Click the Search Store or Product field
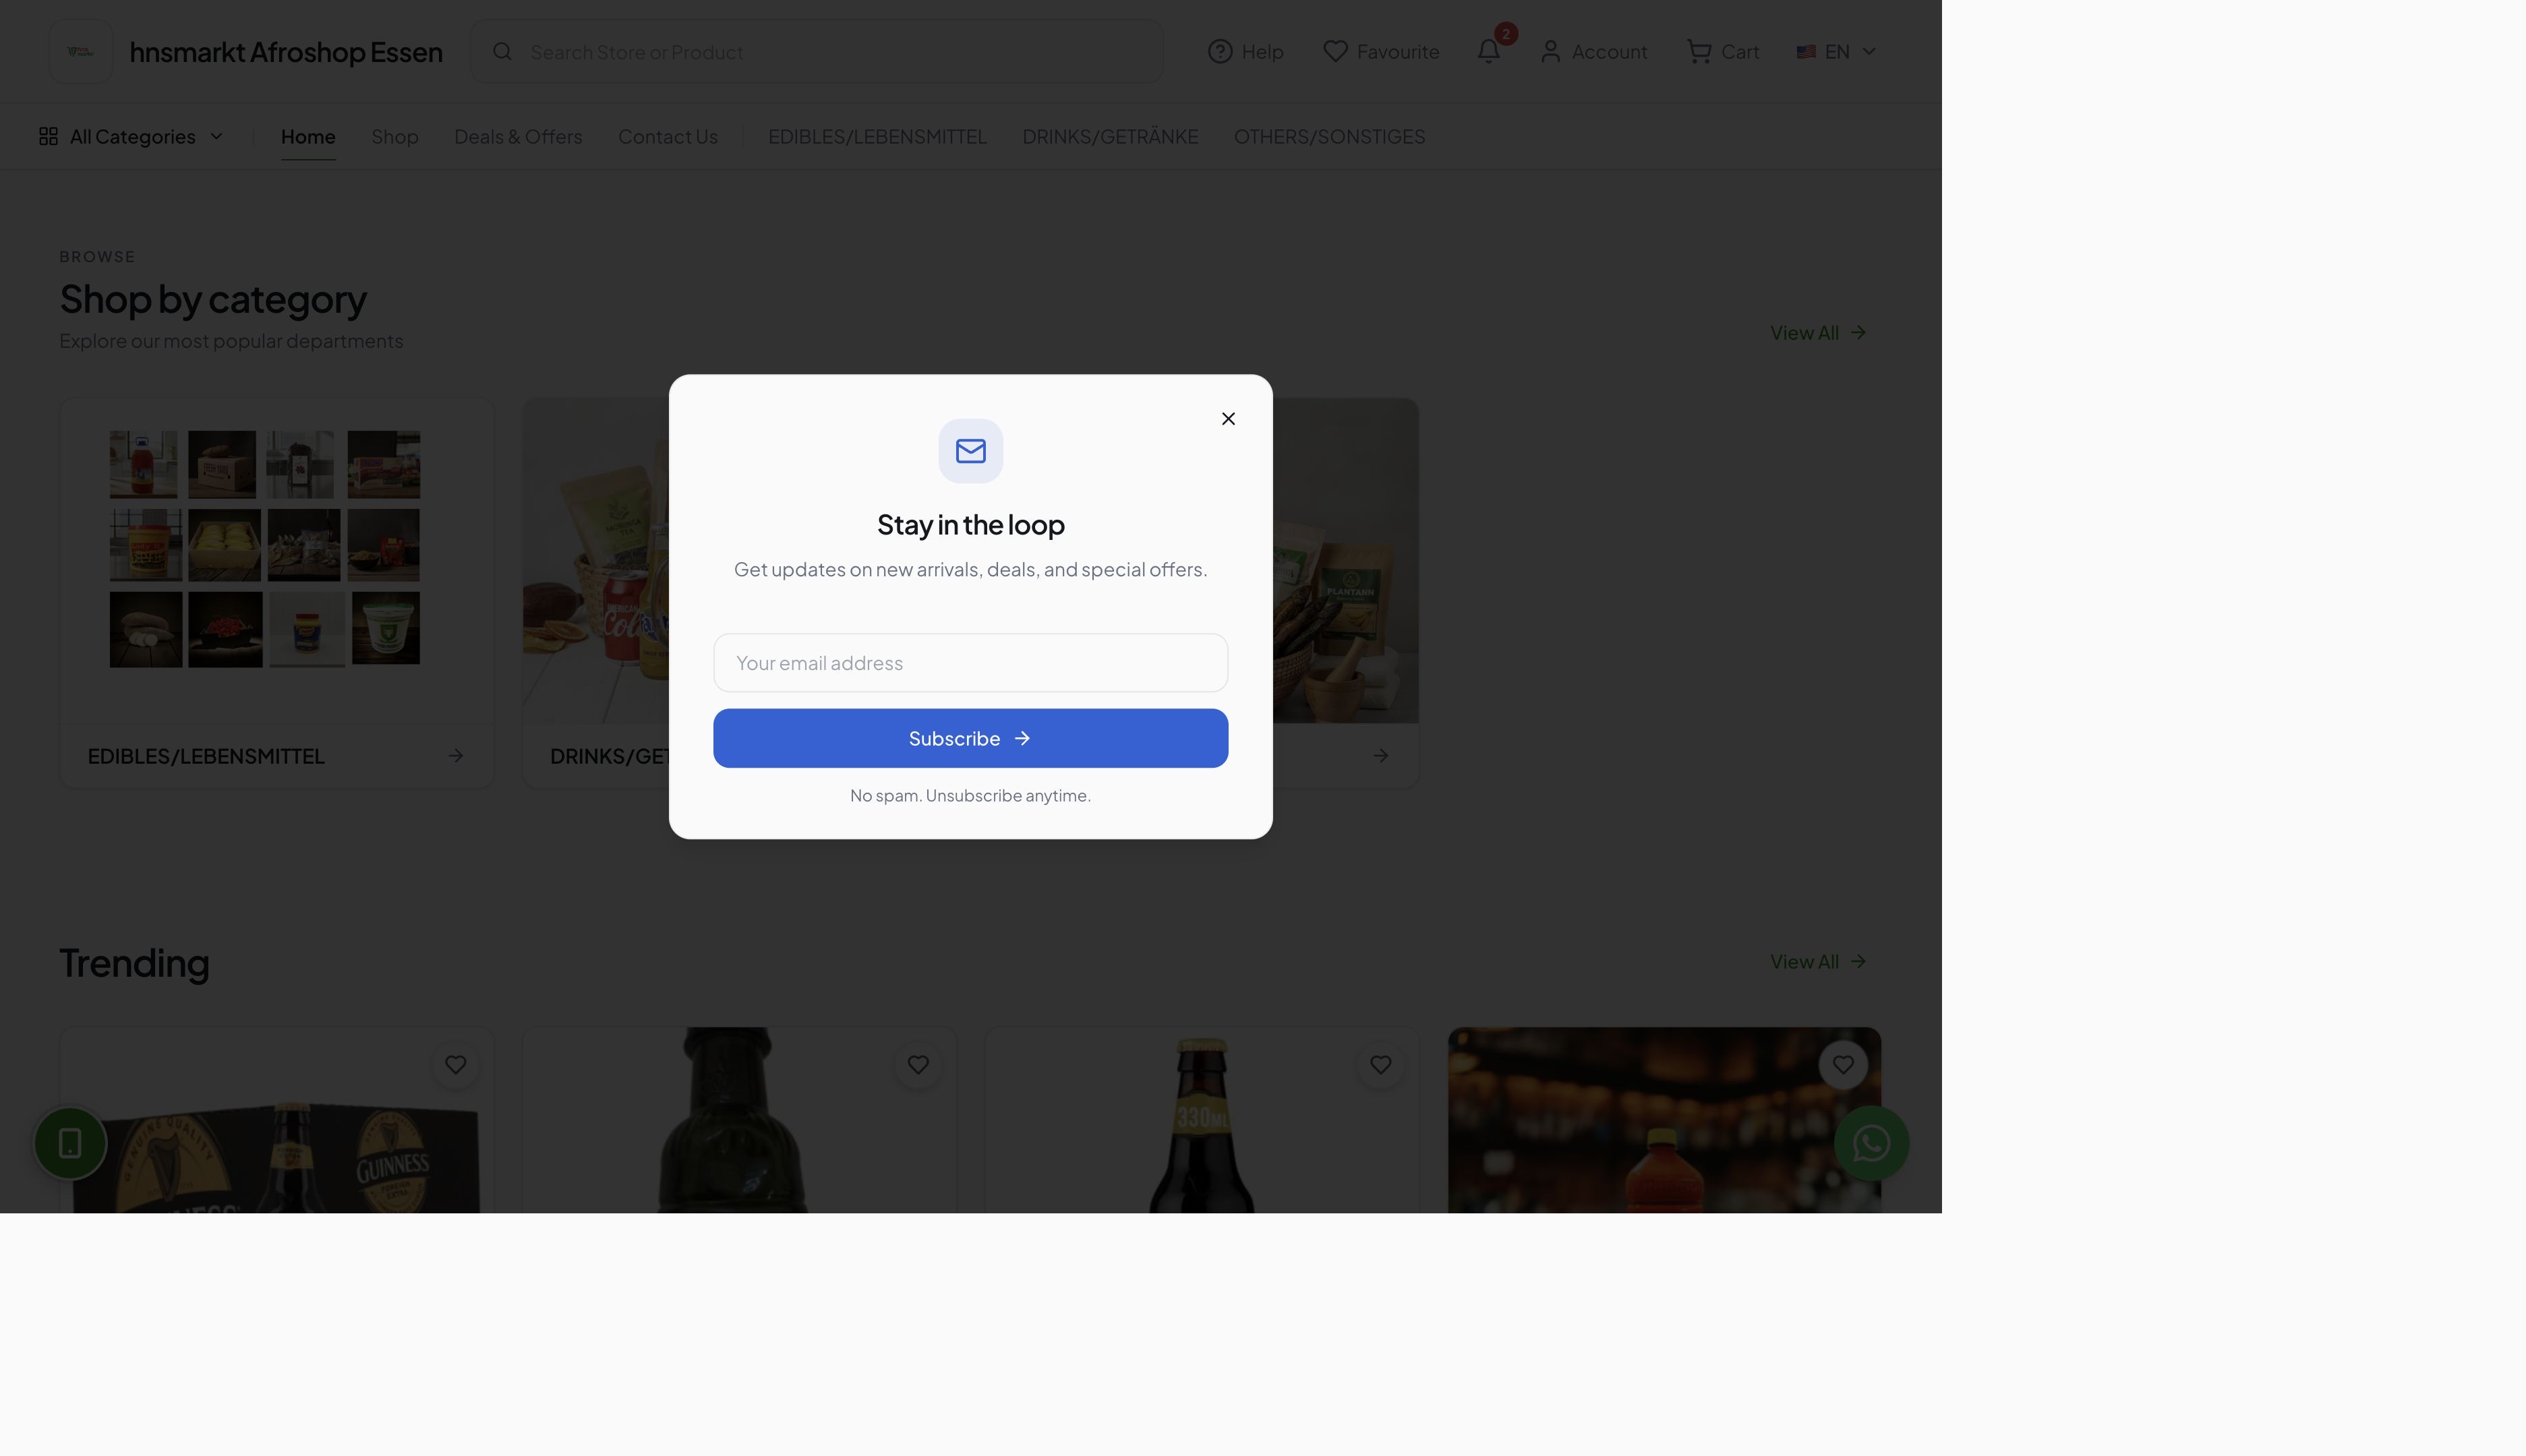This screenshot has height=1456, width=2526. 817,52
